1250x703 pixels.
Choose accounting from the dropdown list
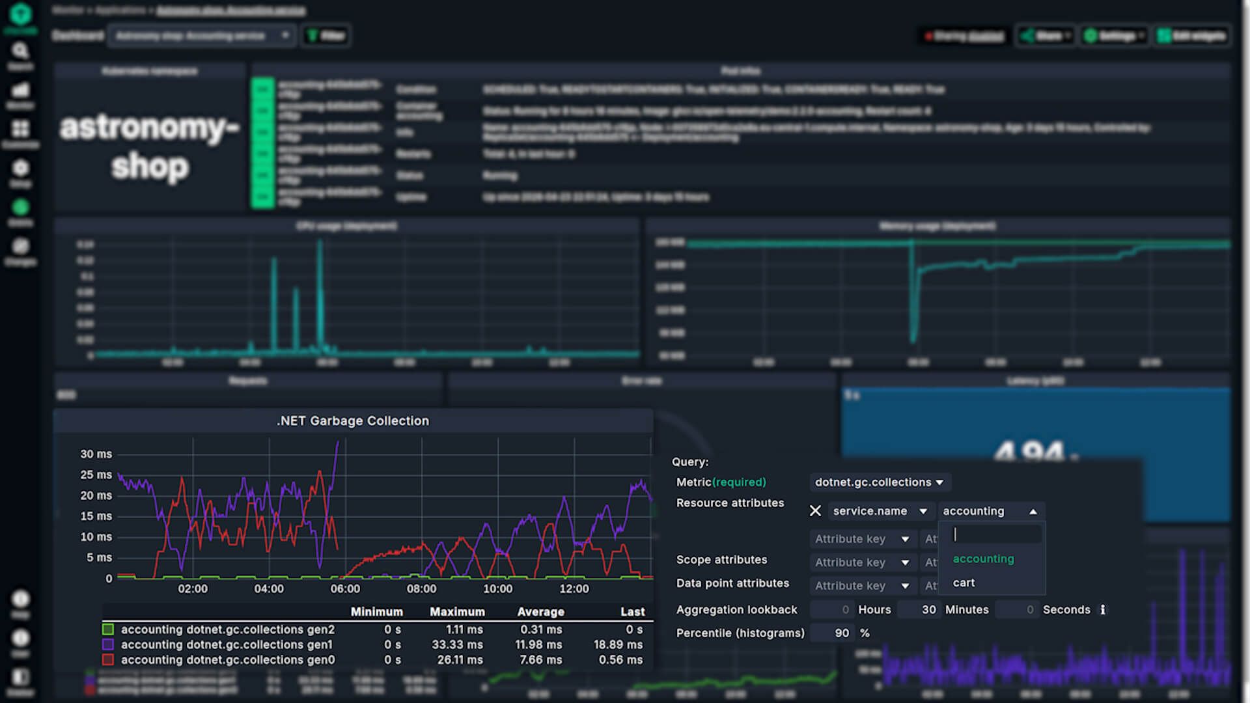(x=983, y=558)
